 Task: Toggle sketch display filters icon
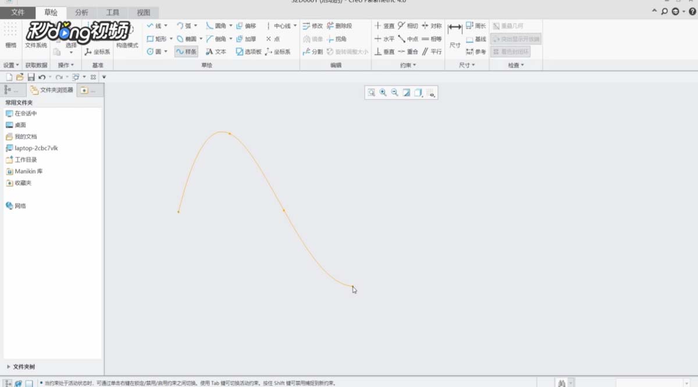(x=430, y=93)
